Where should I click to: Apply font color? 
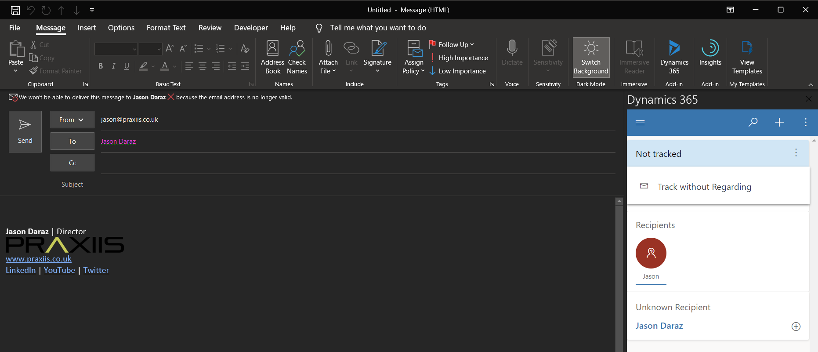(165, 66)
